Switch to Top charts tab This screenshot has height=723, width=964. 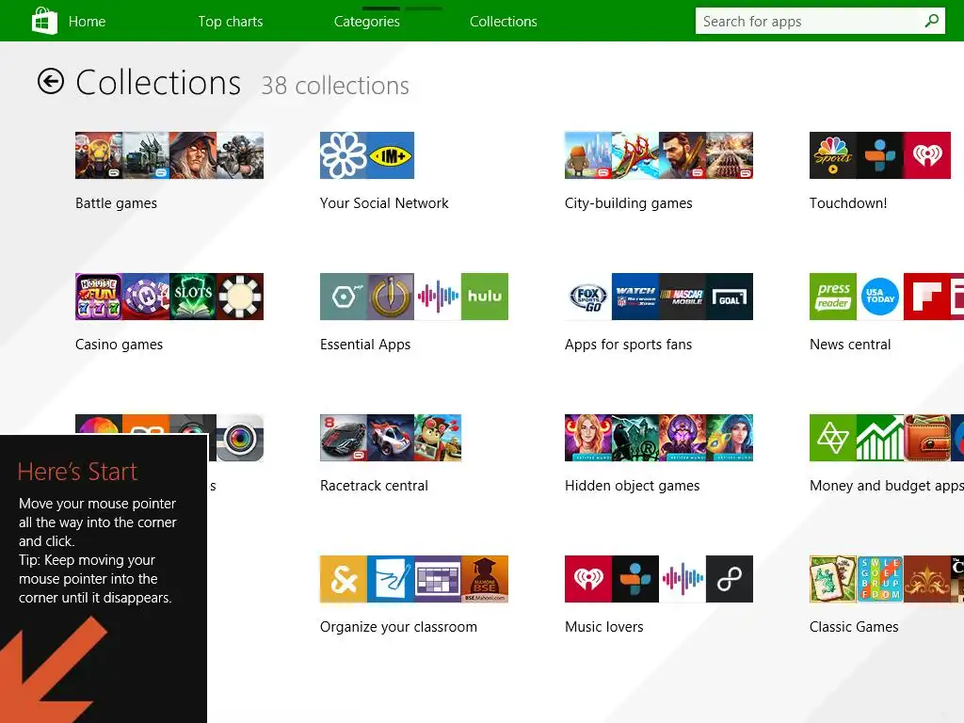231,22
